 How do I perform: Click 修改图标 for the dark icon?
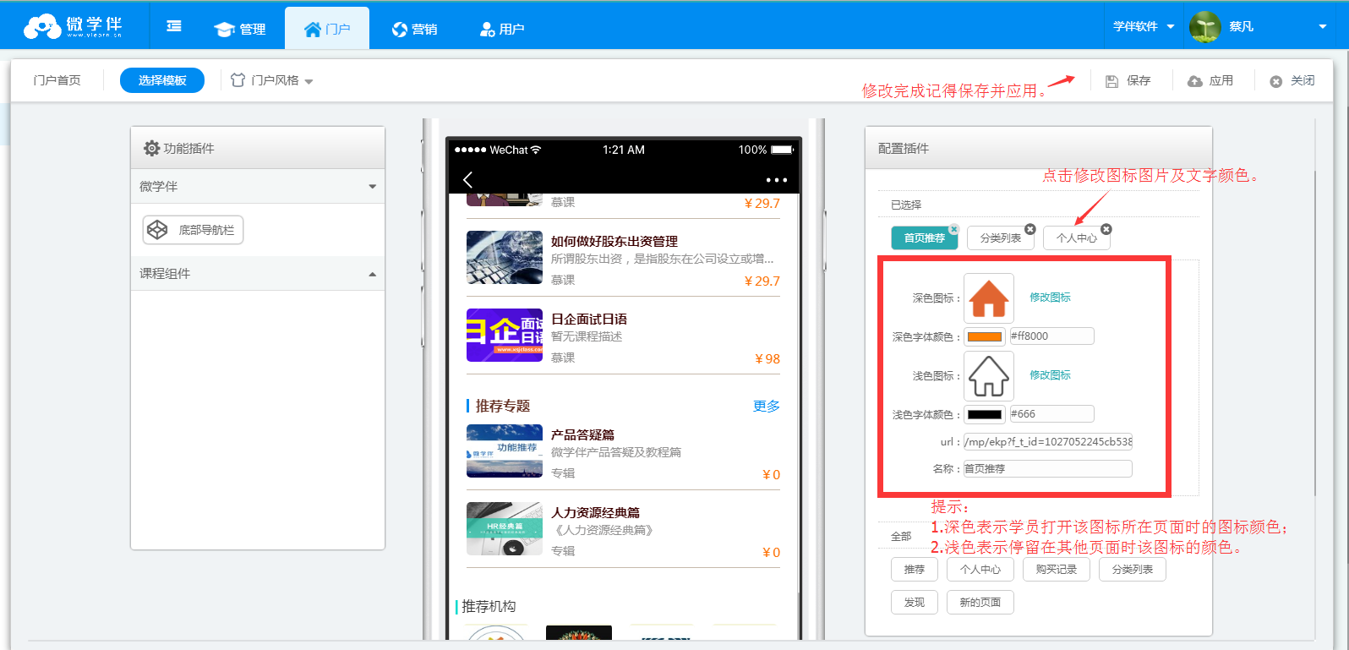[x=1050, y=298]
